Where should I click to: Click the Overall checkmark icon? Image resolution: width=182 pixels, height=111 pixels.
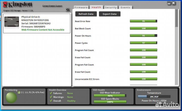(51, 101)
